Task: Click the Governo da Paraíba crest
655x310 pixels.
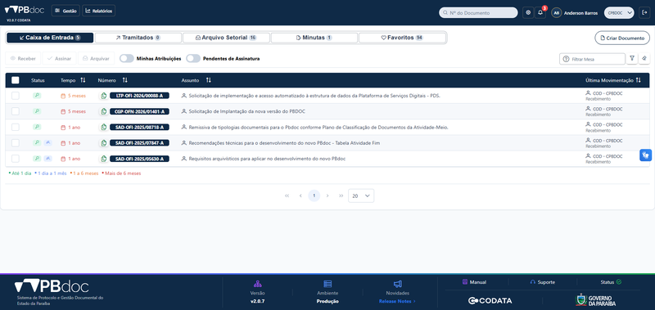Action: pyautogui.click(x=581, y=300)
